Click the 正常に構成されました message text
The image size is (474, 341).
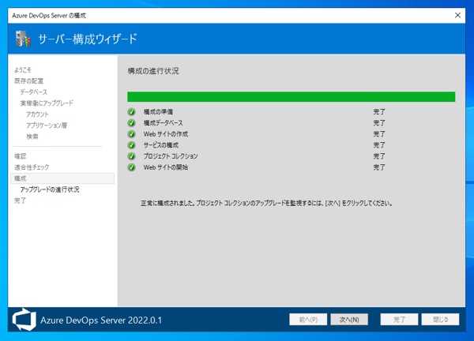[266, 204]
